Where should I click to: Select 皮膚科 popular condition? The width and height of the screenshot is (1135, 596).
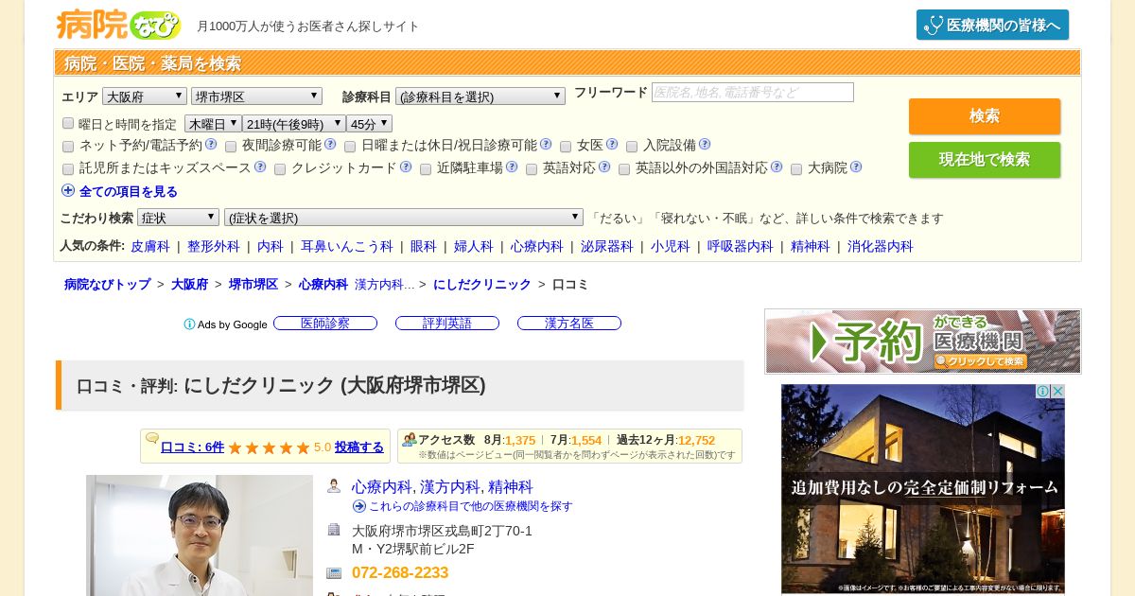point(150,246)
